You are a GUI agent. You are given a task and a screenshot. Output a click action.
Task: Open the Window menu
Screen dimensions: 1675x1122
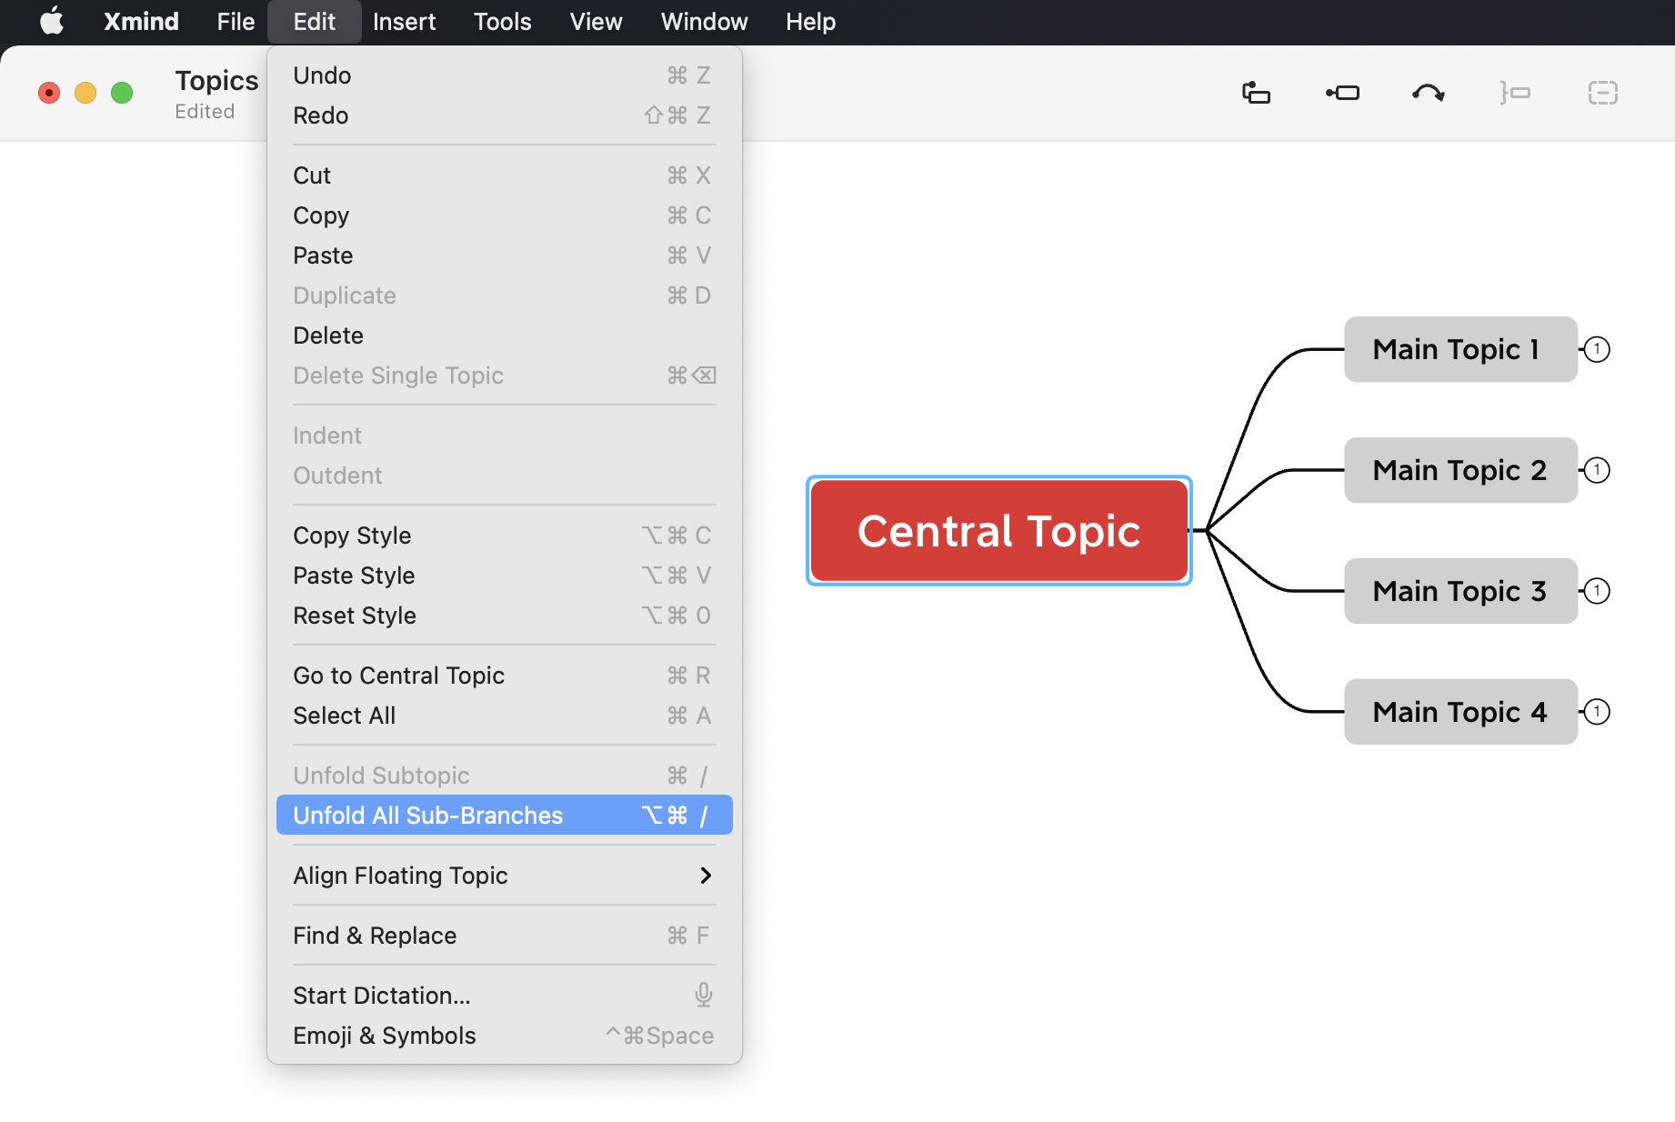[704, 21]
